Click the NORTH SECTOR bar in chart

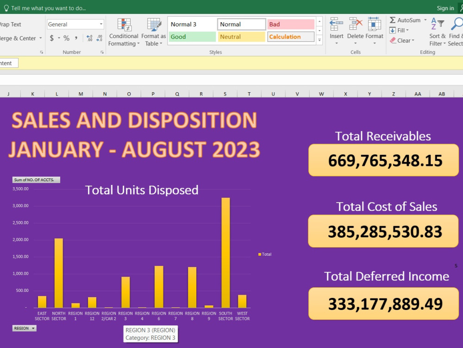pos(59,273)
